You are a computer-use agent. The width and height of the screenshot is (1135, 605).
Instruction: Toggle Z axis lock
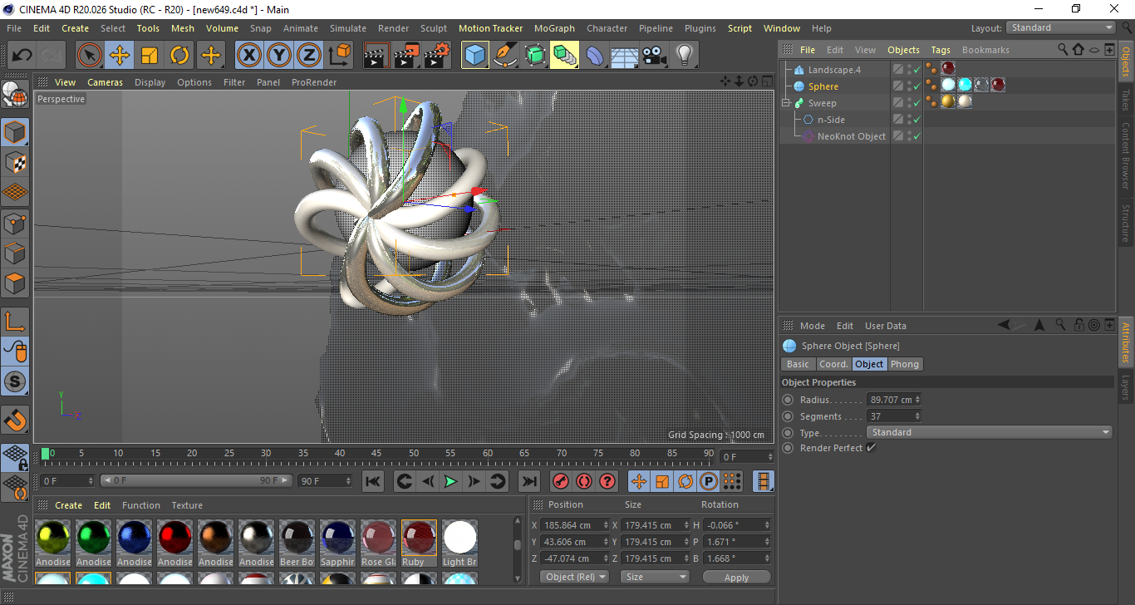(308, 56)
